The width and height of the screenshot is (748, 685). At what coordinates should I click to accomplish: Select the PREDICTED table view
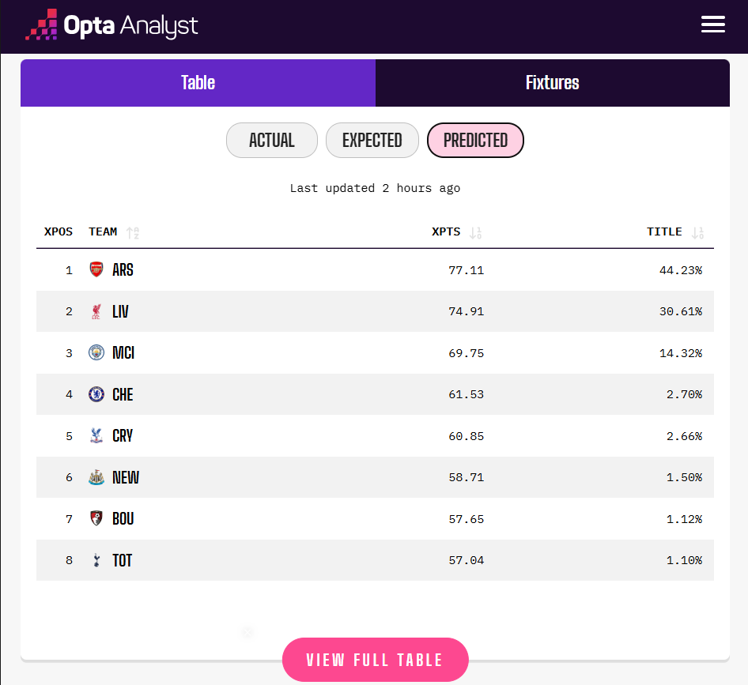[475, 141]
